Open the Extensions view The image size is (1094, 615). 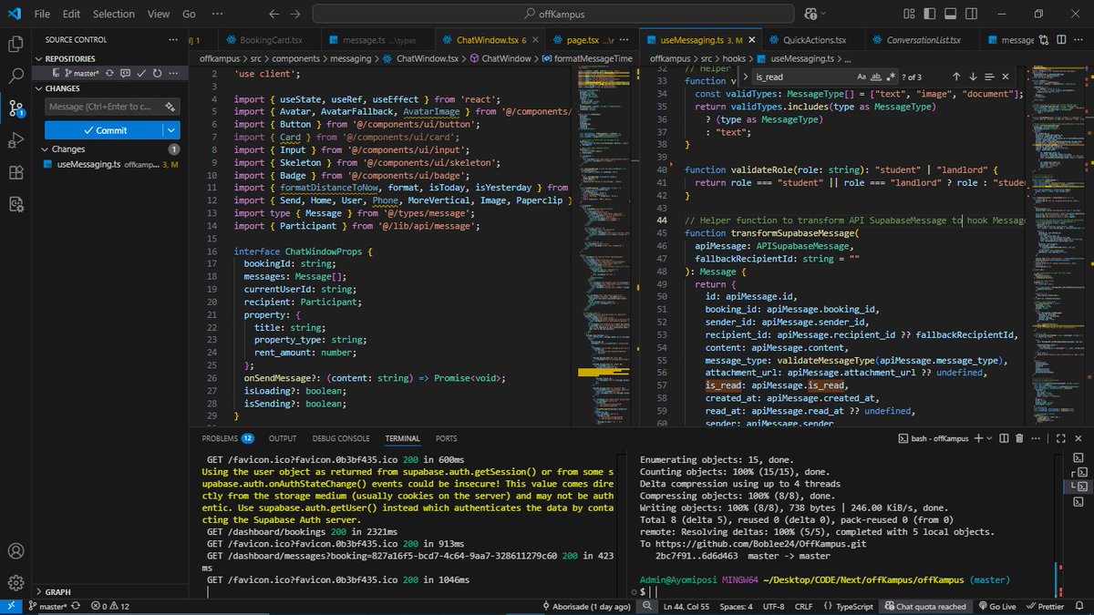tap(15, 173)
